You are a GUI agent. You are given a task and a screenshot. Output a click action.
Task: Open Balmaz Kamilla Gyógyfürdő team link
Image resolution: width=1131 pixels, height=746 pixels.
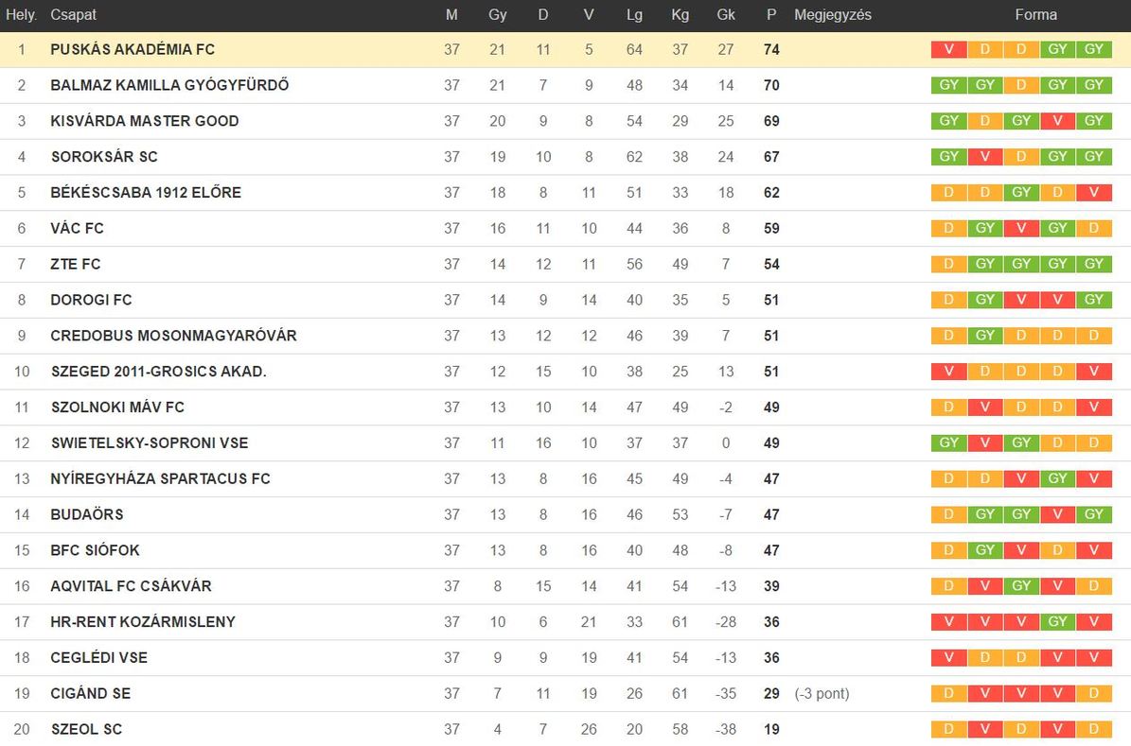coord(169,85)
